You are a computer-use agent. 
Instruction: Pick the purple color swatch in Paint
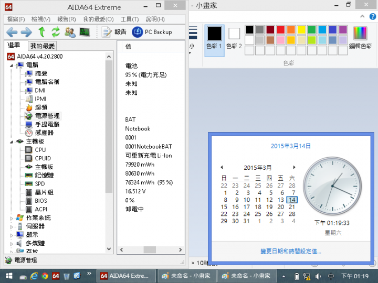point(342,29)
